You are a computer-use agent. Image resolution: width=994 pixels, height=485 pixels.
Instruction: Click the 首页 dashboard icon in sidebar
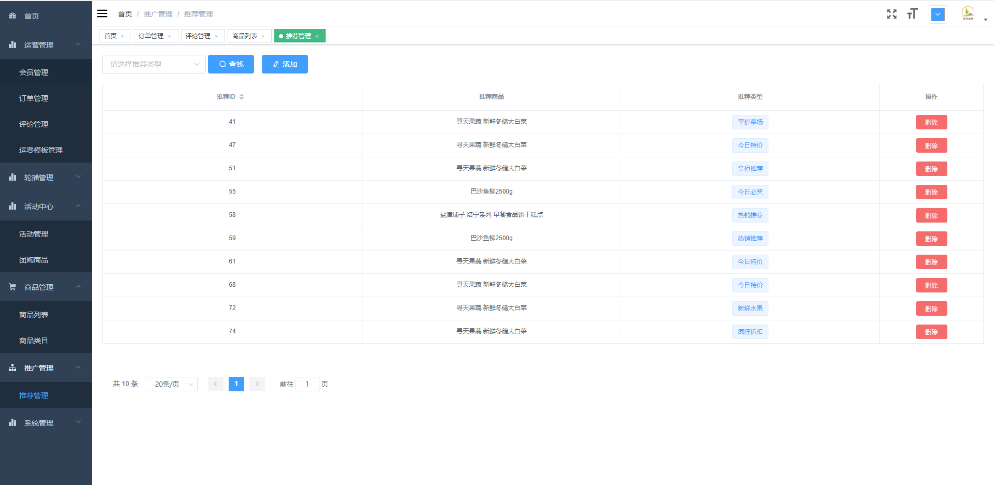tap(12, 16)
